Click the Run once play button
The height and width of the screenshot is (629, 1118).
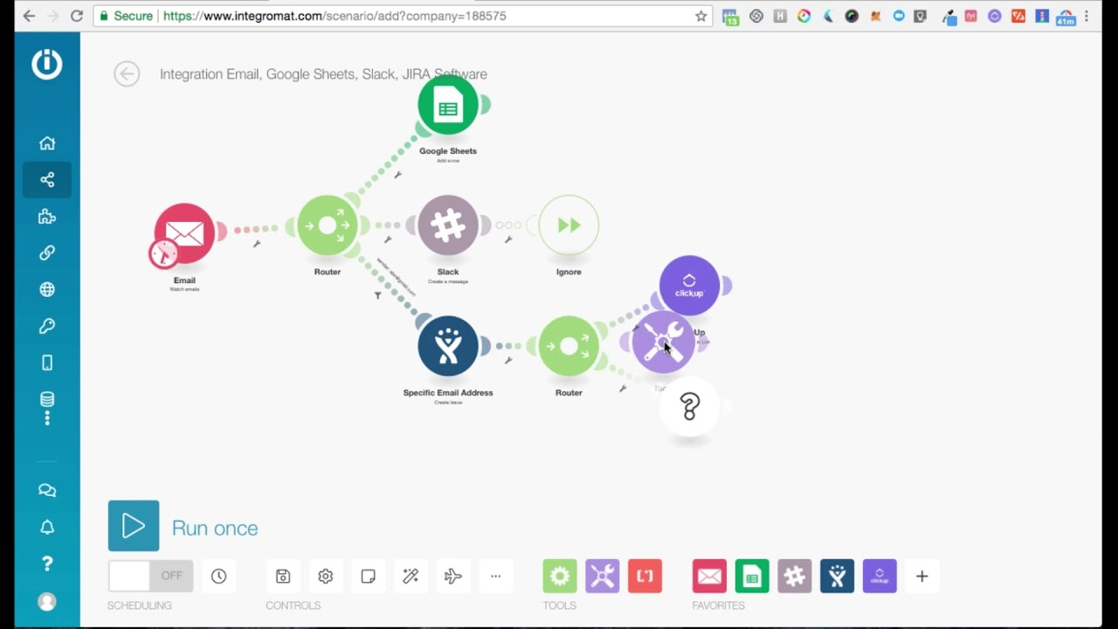point(134,526)
